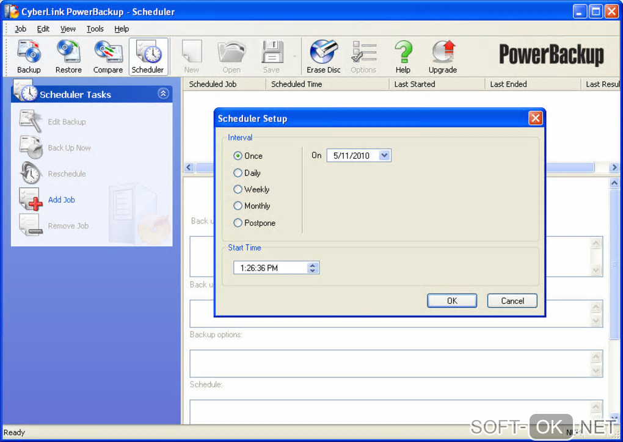This screenshot has width=623, height=442.
Task: Open the View menu
Action: pyautogui.click(x=68, y=29)
